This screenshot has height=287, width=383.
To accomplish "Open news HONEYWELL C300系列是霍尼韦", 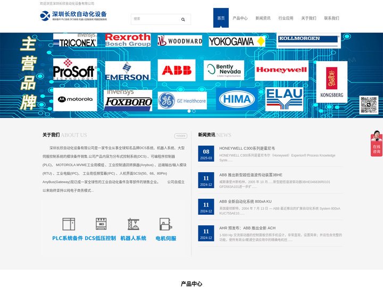I will (247, 148).
